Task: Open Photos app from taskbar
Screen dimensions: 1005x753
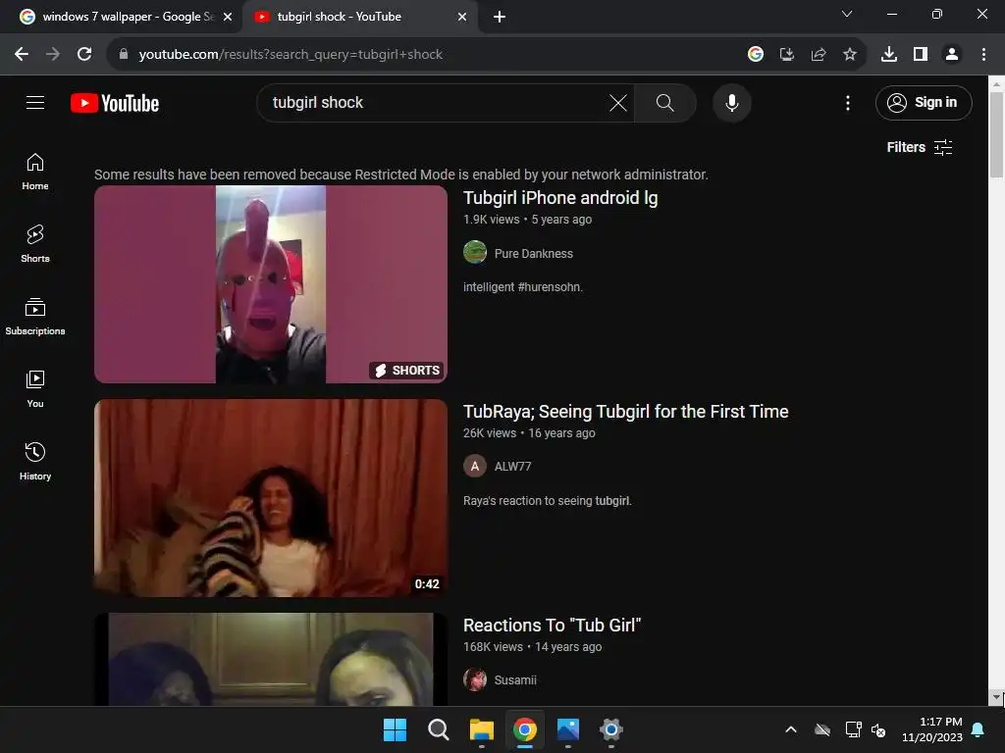Action: 568,729
